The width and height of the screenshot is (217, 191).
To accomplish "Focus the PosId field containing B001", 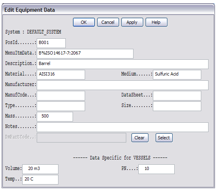I will pos(51,43).
